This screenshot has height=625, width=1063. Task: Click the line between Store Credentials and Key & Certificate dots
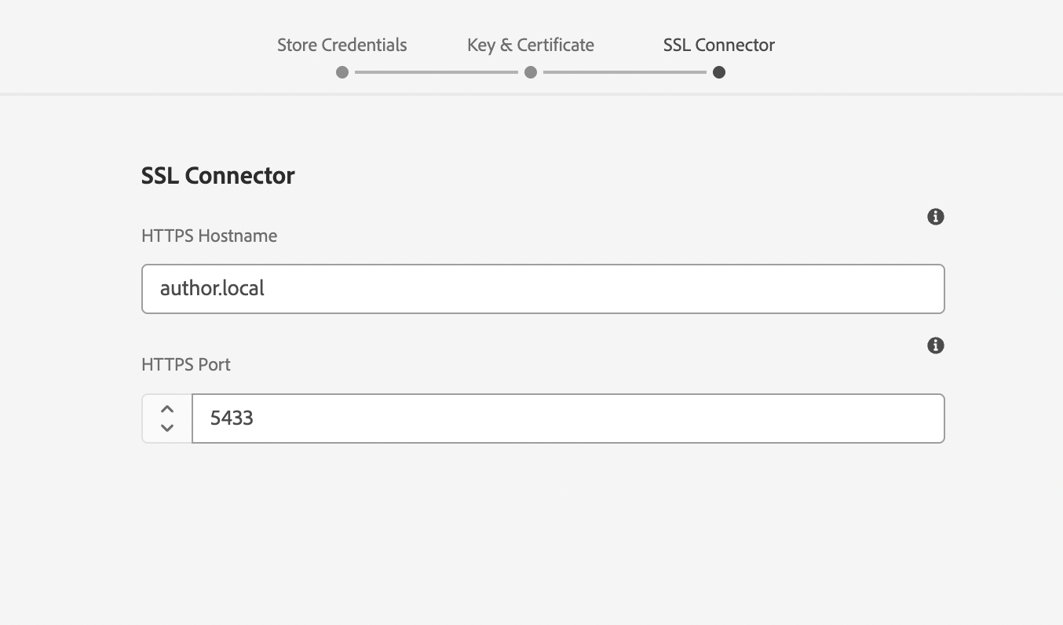(x=437, y=72)
